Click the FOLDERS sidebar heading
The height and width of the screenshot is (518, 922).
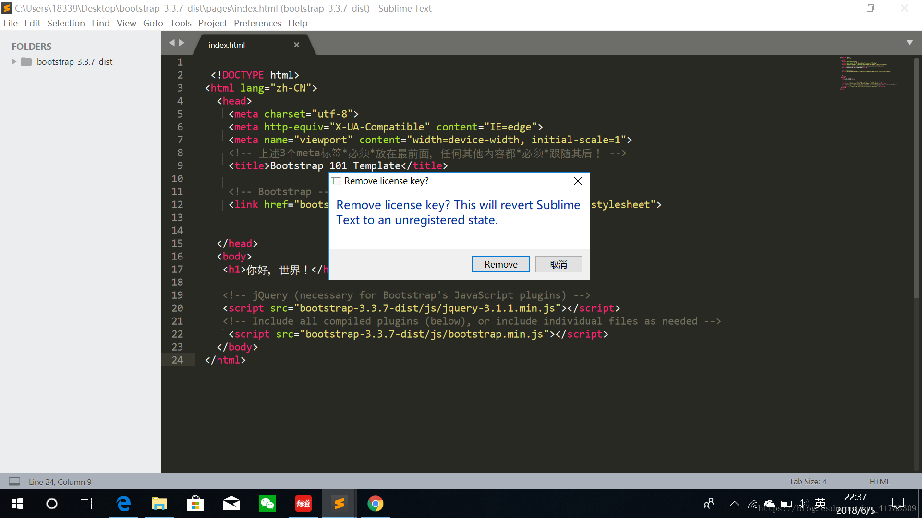[31, 46]
